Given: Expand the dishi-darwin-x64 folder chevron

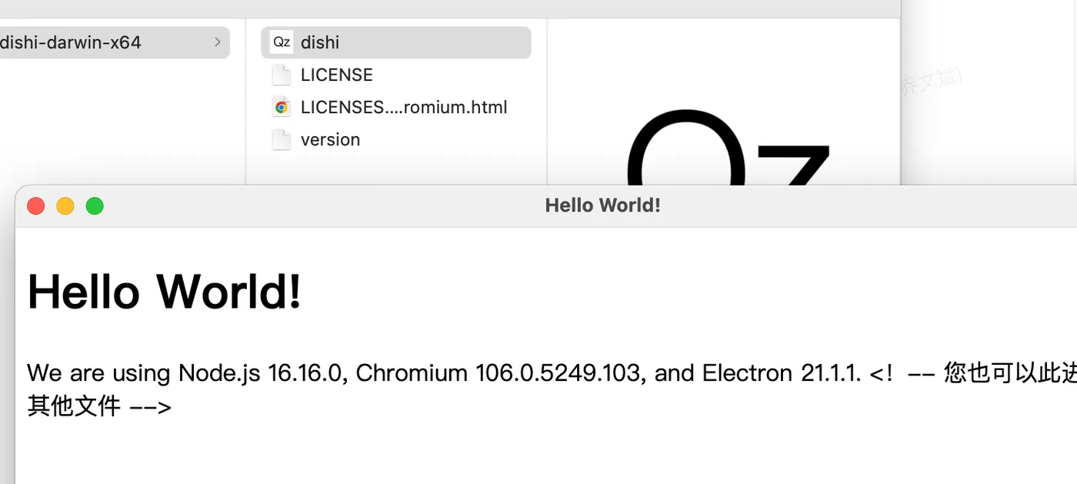Looking at the screenshot, I should coord(218,42).
